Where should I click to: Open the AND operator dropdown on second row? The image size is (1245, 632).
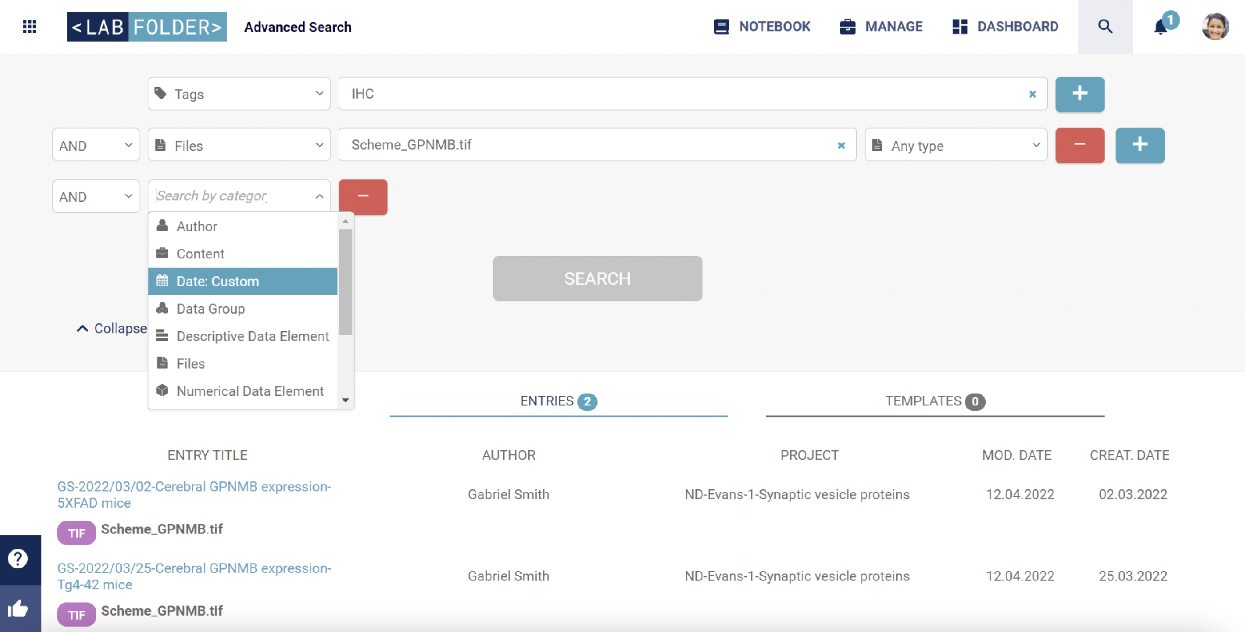95,145
